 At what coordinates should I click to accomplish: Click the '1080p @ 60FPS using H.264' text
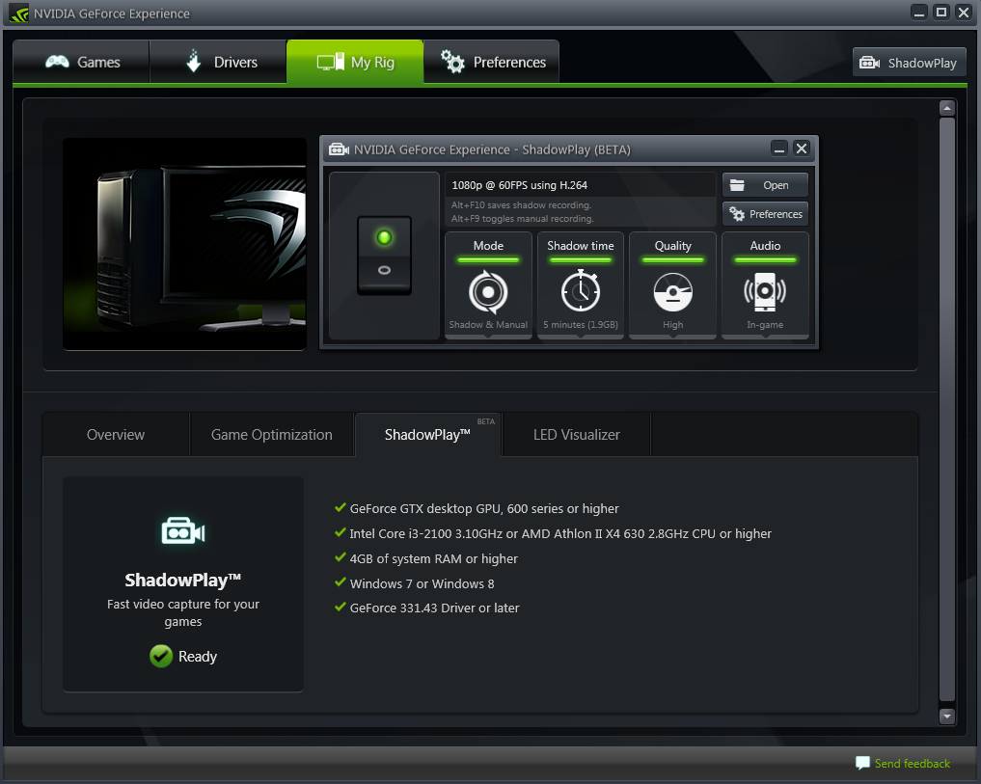click(519, 185)
